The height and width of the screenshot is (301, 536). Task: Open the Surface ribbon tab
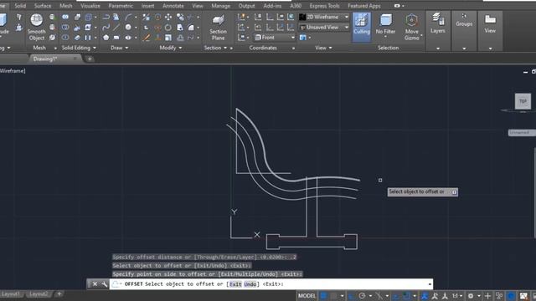point(43,6)
